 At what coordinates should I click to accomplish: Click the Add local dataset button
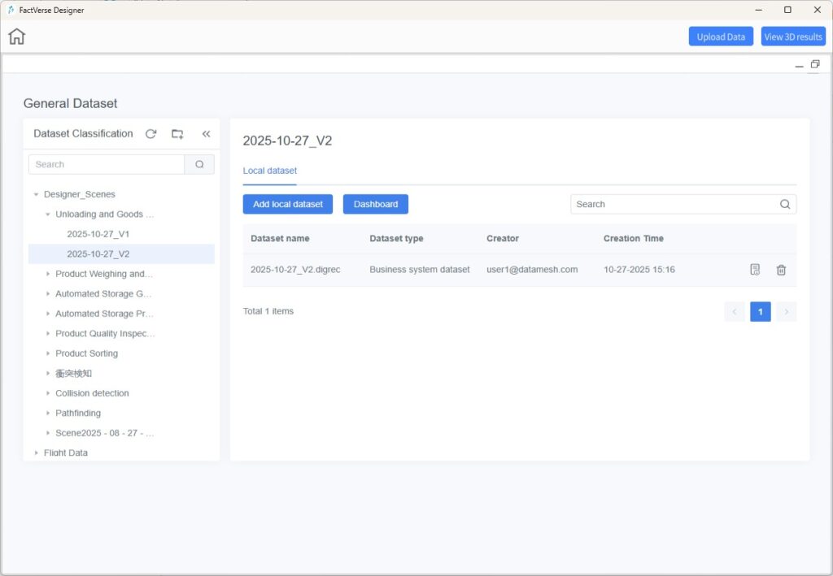[287, 204]
